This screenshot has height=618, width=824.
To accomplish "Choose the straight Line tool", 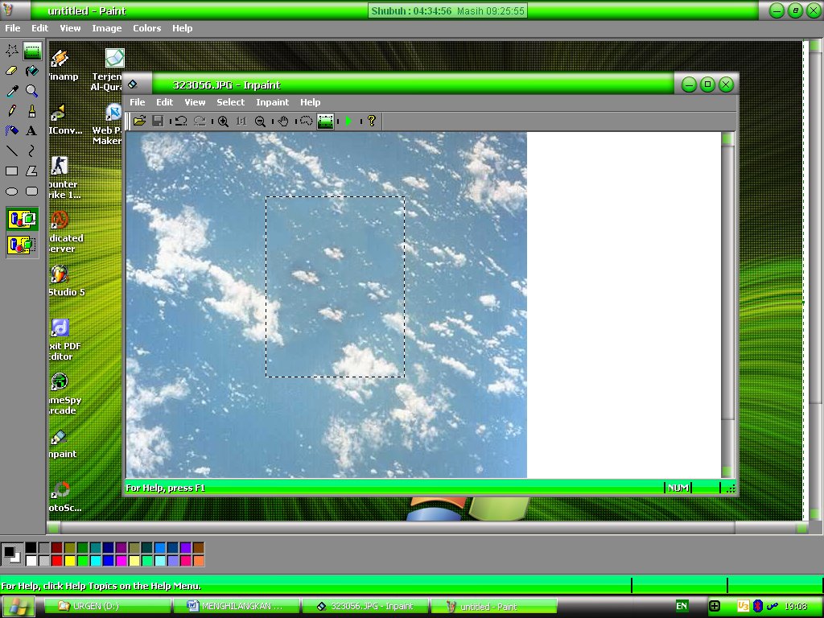I will (x=11, y=151).
